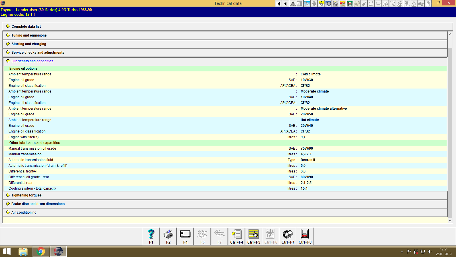Open service gauges via Ctrl+F7 icon
This screenshot has width=456, height=257.
(x=288, y=234)
